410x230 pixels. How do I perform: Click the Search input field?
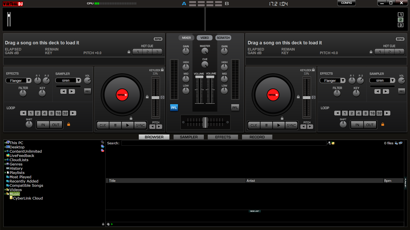coord(224,143)
